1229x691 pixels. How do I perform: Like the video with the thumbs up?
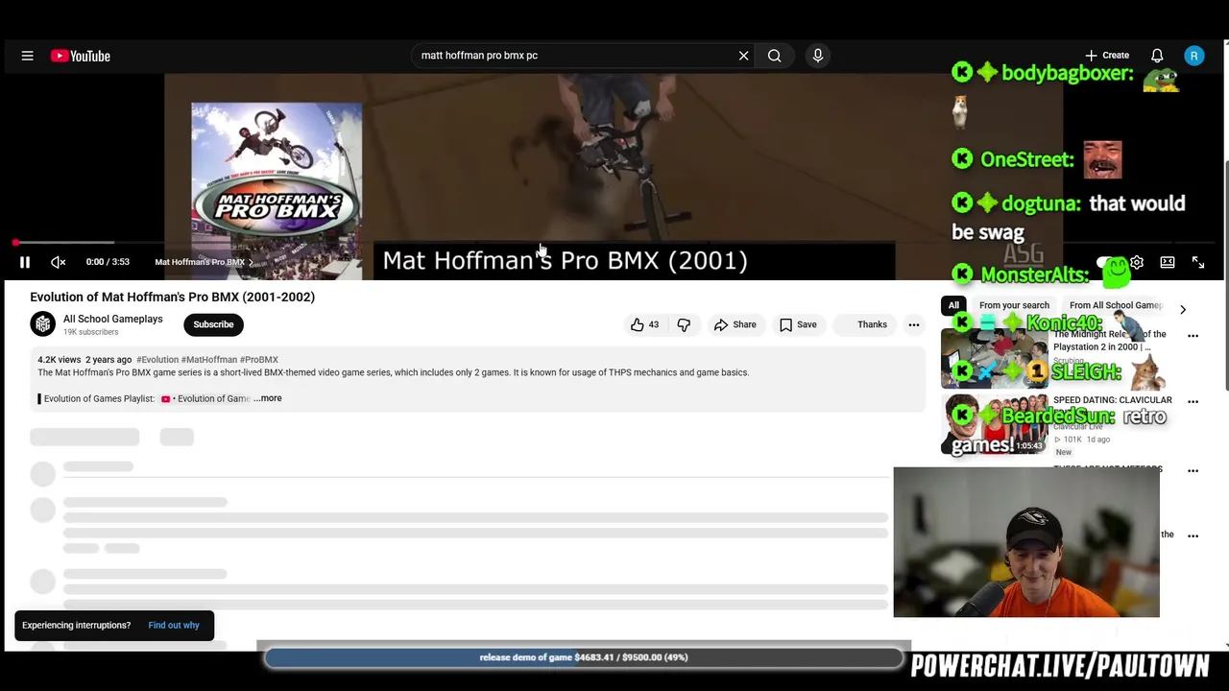pyautogui.click(x=644, y=324)
